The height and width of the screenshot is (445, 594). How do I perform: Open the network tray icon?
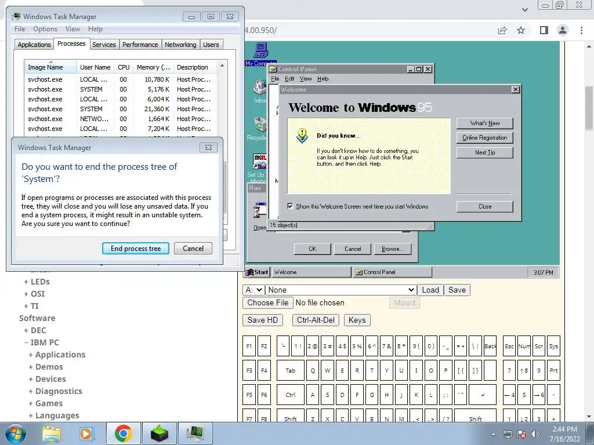[x=507, y=435]
